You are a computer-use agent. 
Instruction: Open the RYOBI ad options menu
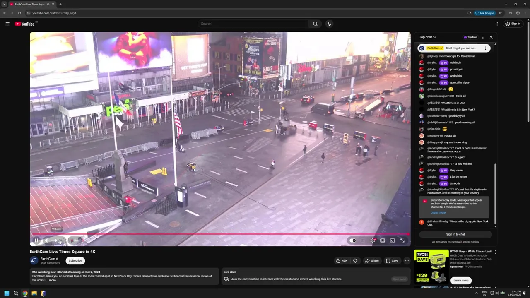(496, 252)
